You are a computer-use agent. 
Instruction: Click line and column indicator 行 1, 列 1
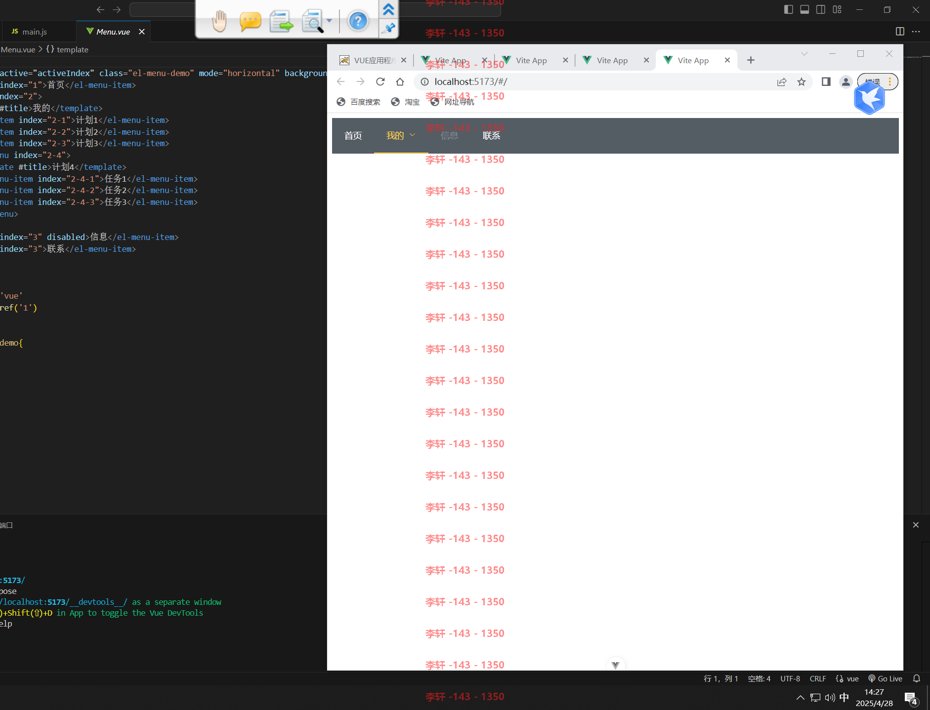720,678
